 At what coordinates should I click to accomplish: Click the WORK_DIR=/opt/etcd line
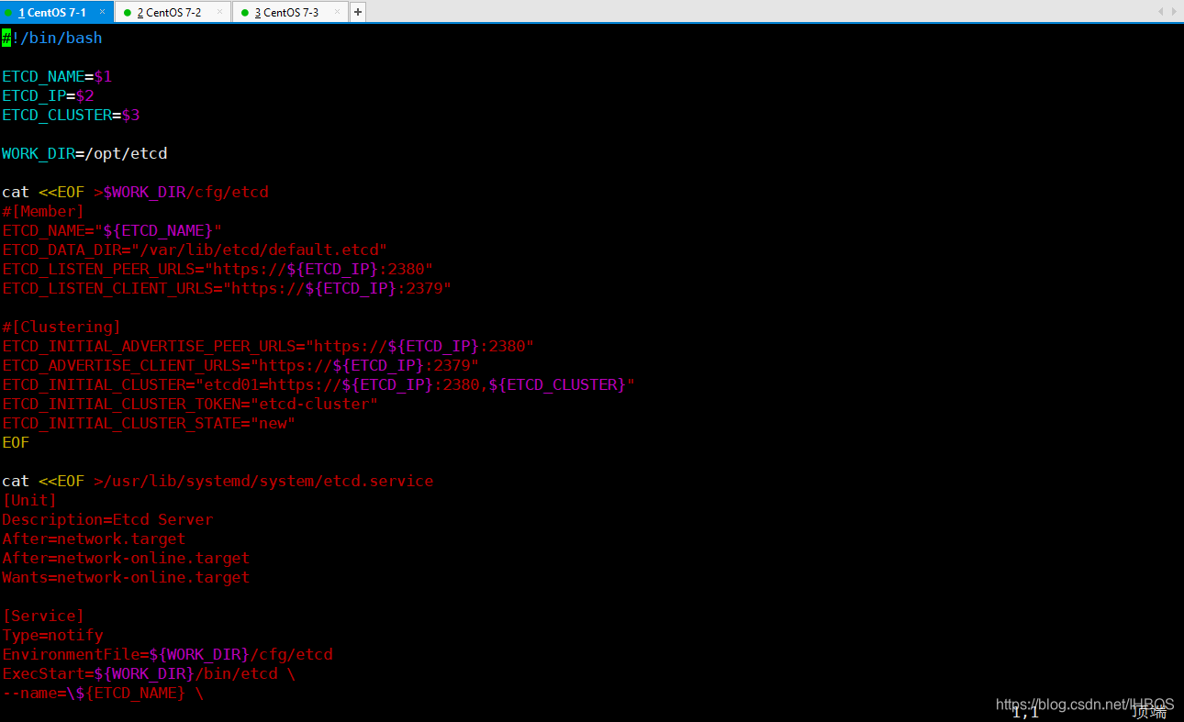point(84,153)
